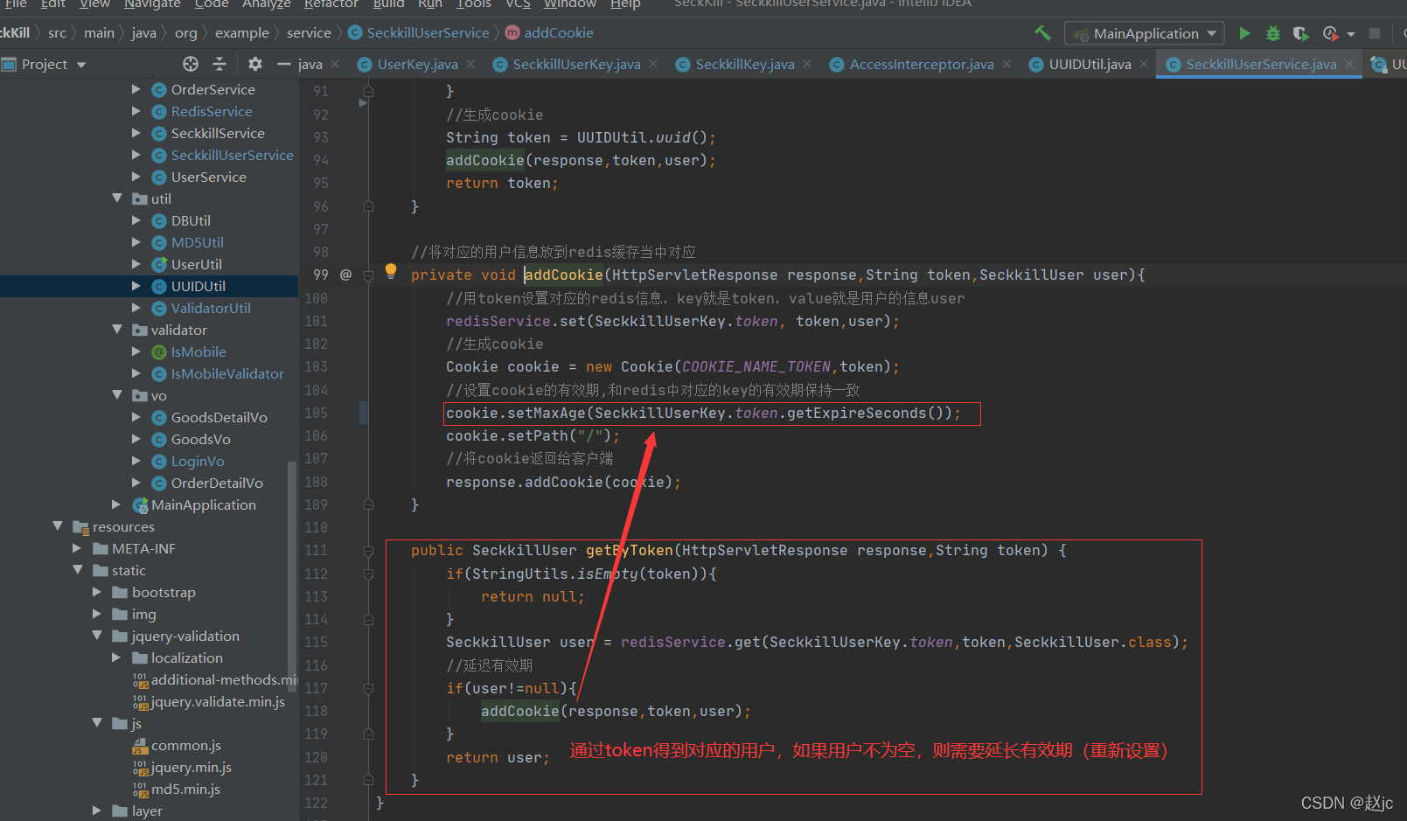Close the UserKey.java tab
Image resolution: width=1407 pixels, height=821 pixels.
pyautogui.click(x=470, y=64)
